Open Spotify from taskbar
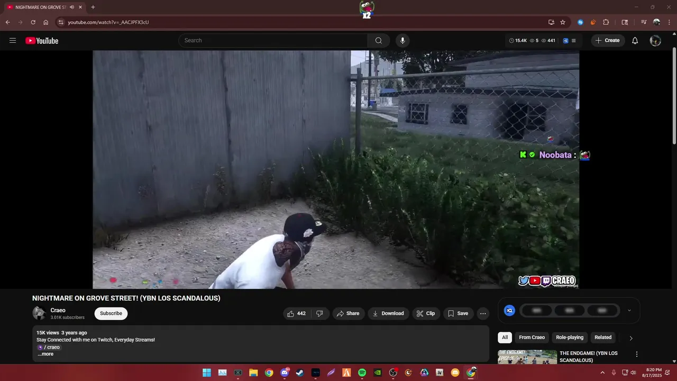This screenshot has height=381, width=677. [x=362, y=373]
